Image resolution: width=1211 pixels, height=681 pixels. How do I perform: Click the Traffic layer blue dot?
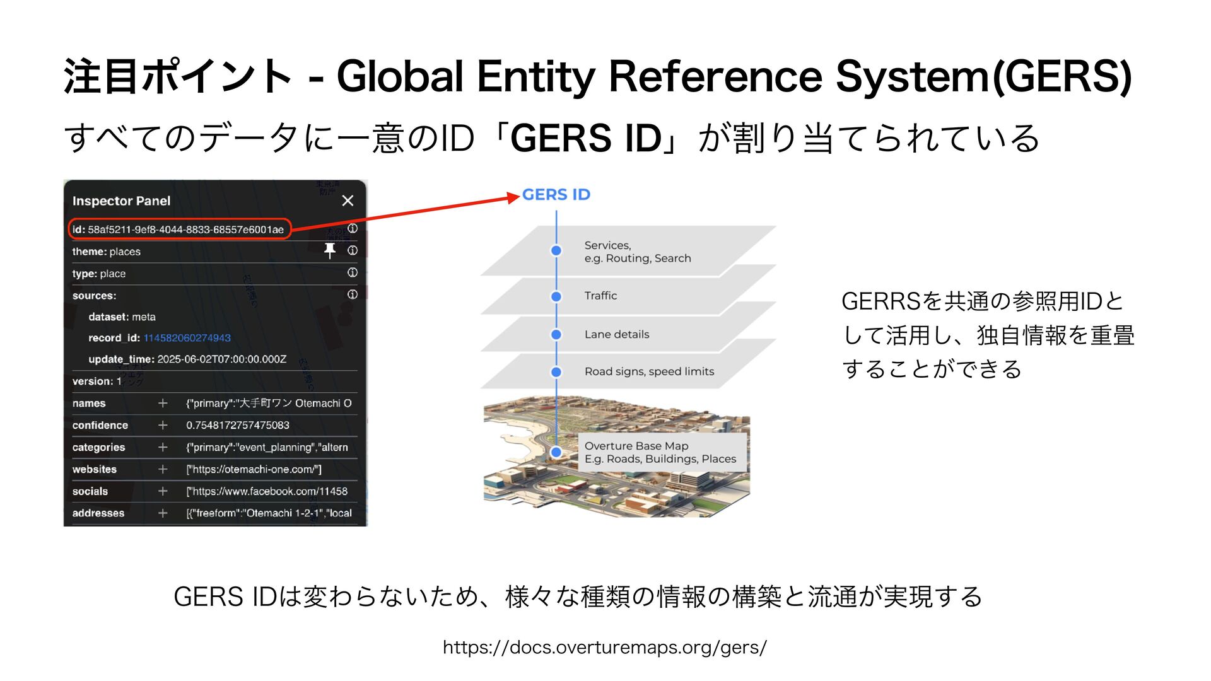tap(556, 296)
